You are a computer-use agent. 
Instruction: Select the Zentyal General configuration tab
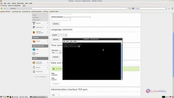[x=11, y=5]
